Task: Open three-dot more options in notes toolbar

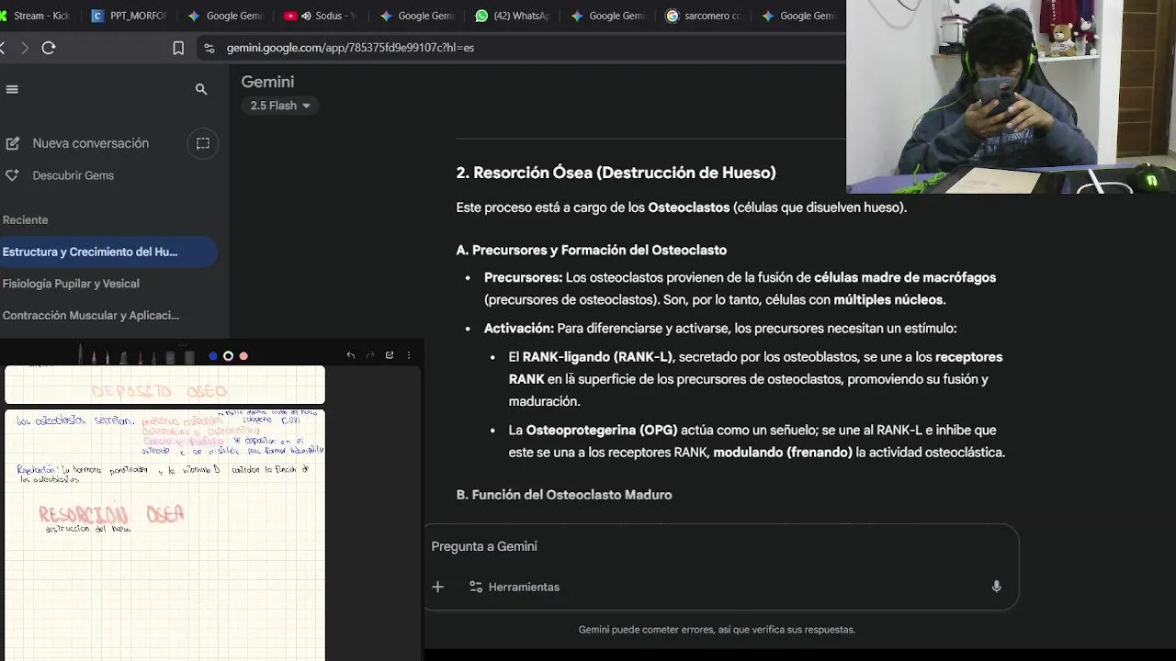Action: (x=409, y=355)
